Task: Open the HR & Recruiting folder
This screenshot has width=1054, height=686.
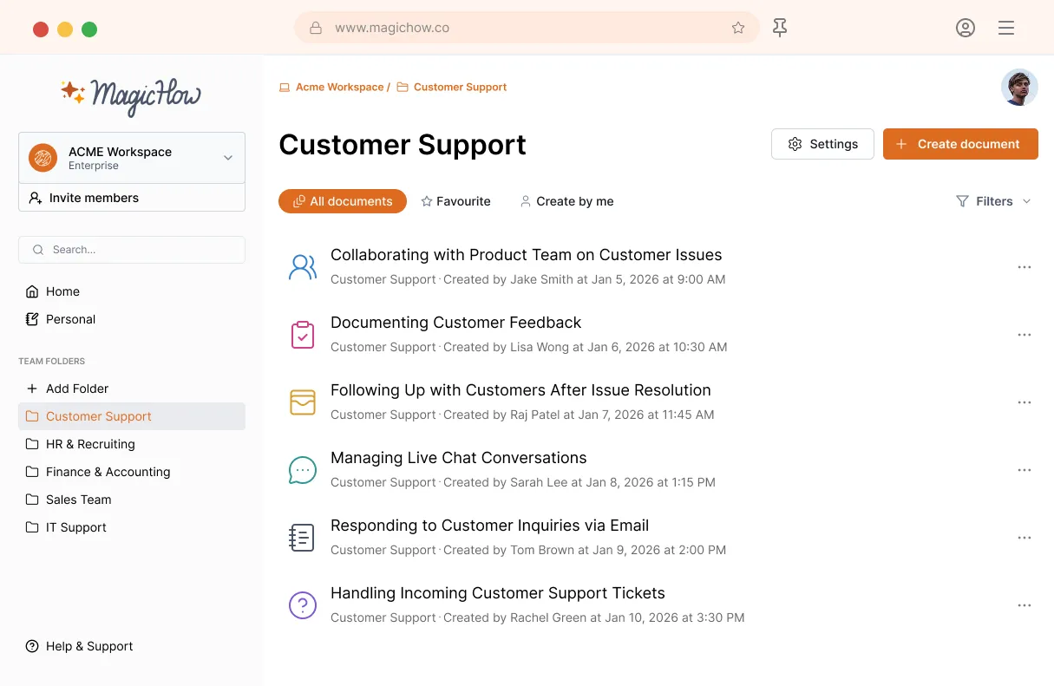Action: (x=90, y=444)
